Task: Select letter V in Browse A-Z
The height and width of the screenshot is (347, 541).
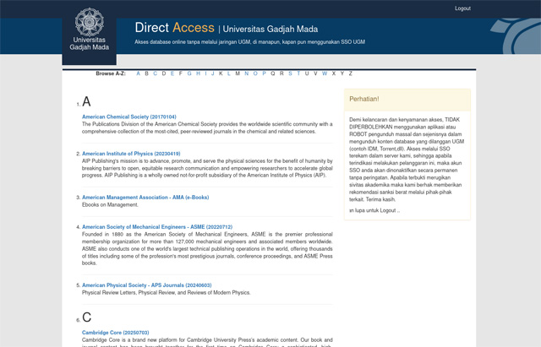Action: pos(315,73)
